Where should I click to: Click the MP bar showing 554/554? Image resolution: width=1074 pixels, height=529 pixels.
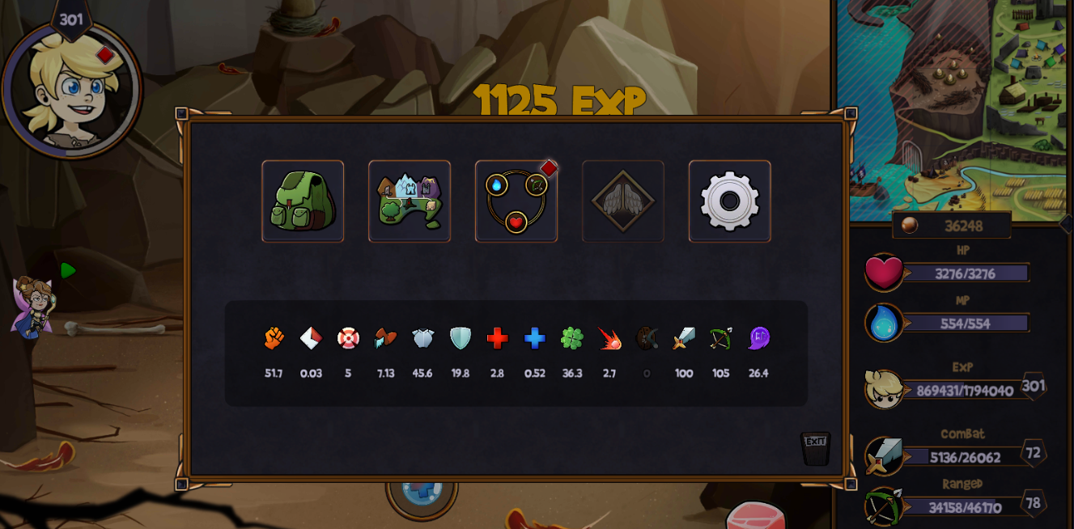pyautogui.click(x=966, y=324)
